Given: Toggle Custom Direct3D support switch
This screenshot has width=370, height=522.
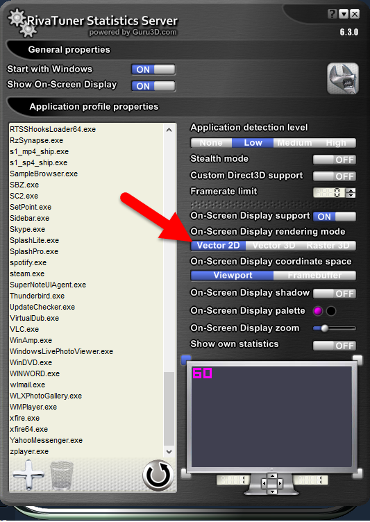Looking at the screenshot, I should [335, 176].
